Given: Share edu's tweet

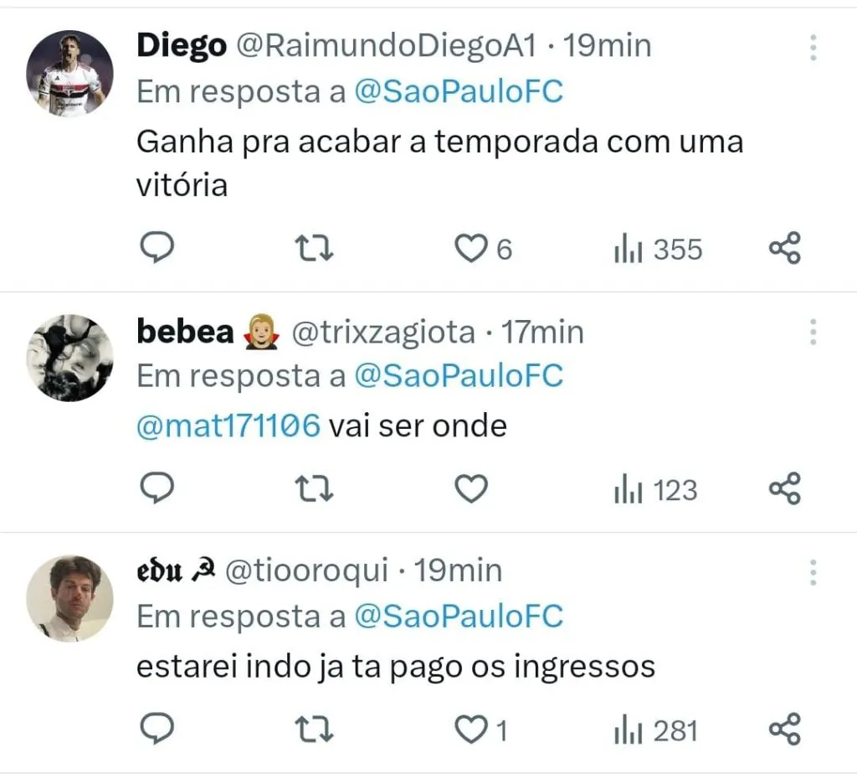Looking at the screenshot, I should pos(784,730).
